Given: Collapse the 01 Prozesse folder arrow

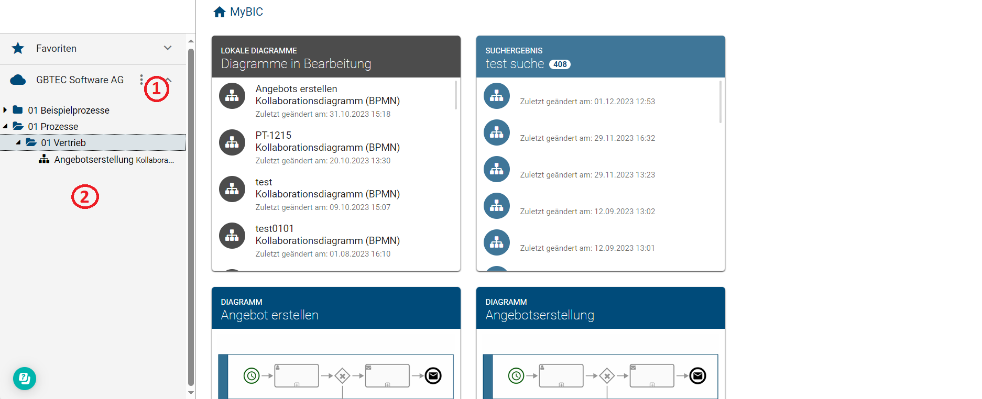Looking at the screenshot, I should pos(5,126).
